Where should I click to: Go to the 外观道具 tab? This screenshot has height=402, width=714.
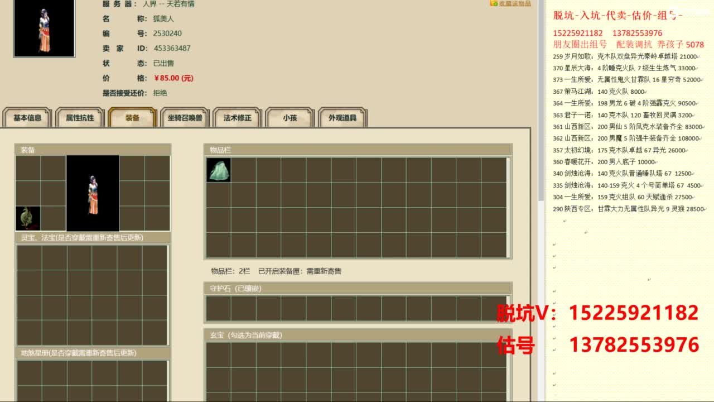pos(342,118)
